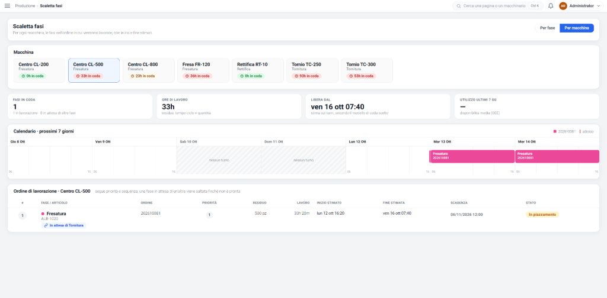Click the 500 pz residuo value
The height and width of the screenshot is (298, 607).
(261, 213)
